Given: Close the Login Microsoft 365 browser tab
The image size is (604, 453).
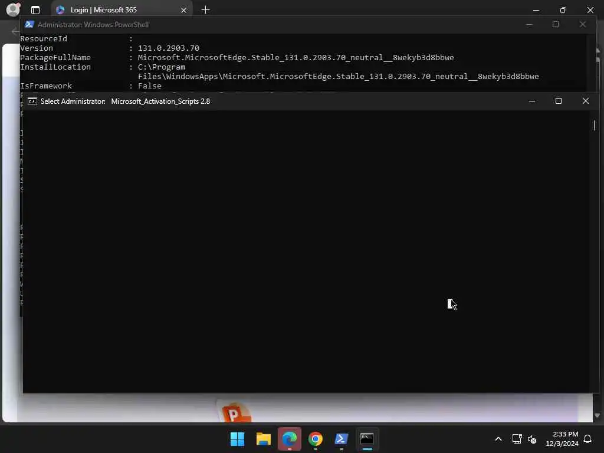Looking at the screenshot, I should click(x=184, y=10).
